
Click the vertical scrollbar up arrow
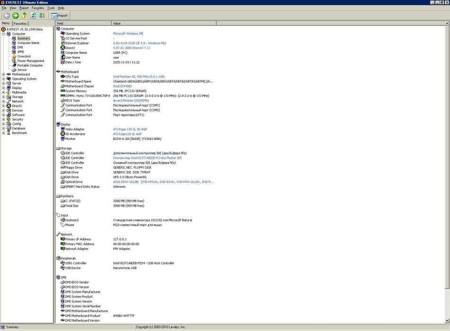447,23
